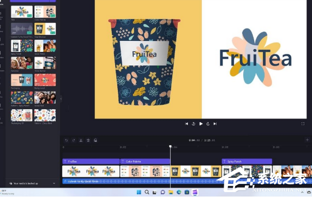The image size is (312, 197).
Task: Click the undo icon in timeline toolbar
Action: [67, 140]
